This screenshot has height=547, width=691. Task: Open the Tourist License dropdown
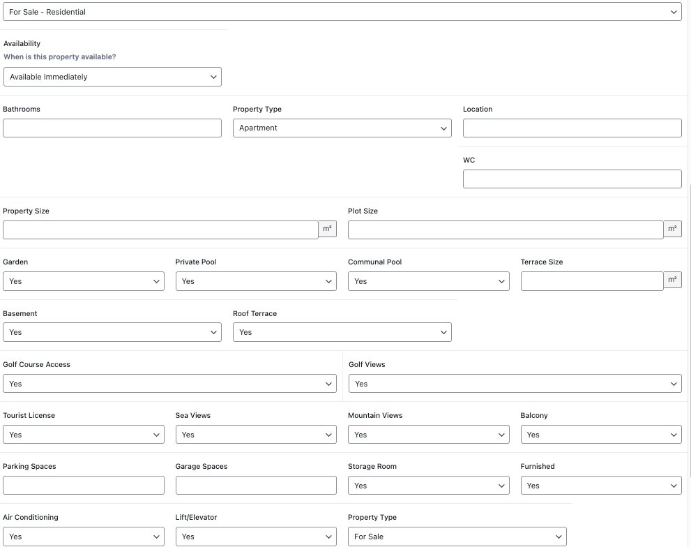[84, 435]
